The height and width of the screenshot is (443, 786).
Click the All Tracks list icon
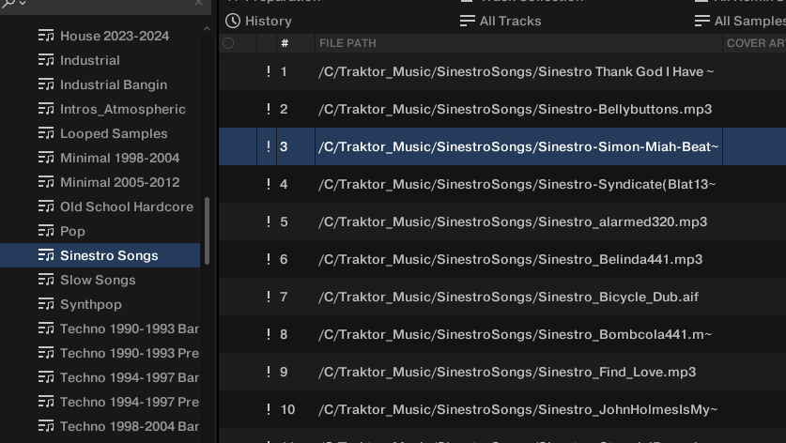click(x=468, y=21)
